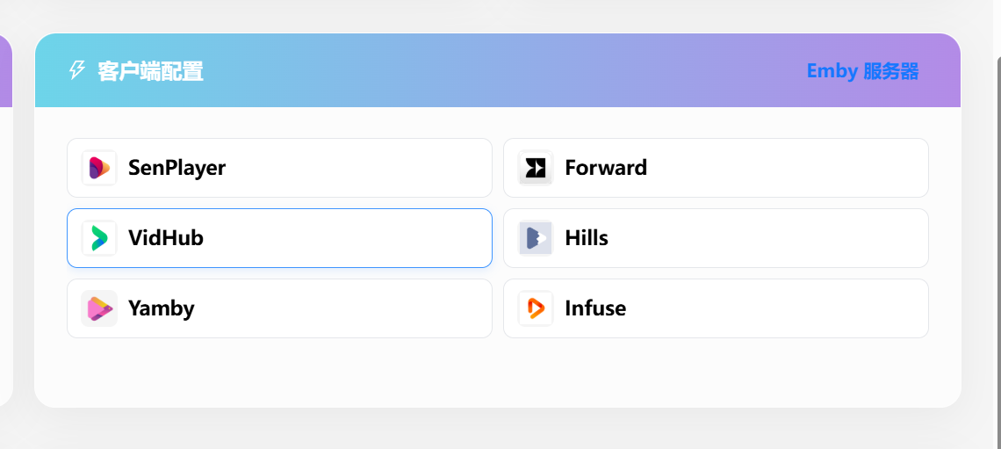Click the lightning bolt icon in header
The width and height of the screenshot is (1001, 449).
[77, 71]
